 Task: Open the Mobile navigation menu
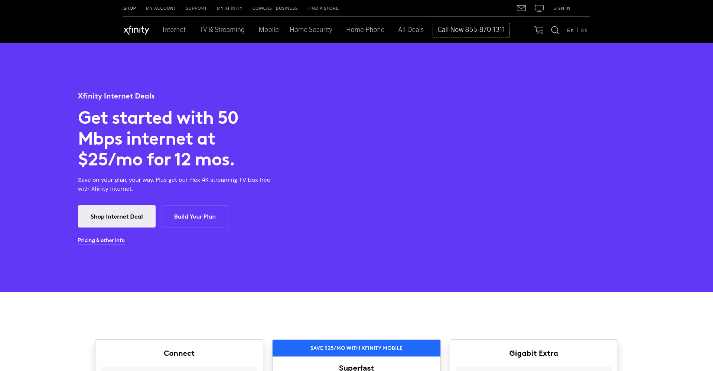[268, 30]
